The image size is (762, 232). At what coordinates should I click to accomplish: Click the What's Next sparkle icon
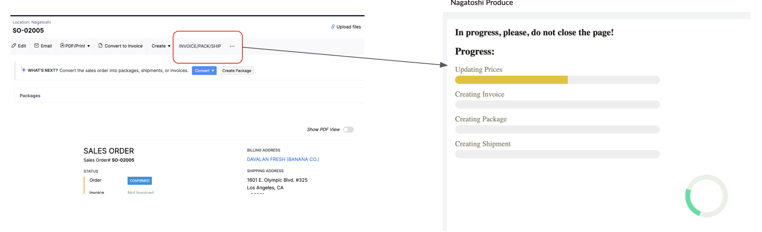[x=23, y=70]
